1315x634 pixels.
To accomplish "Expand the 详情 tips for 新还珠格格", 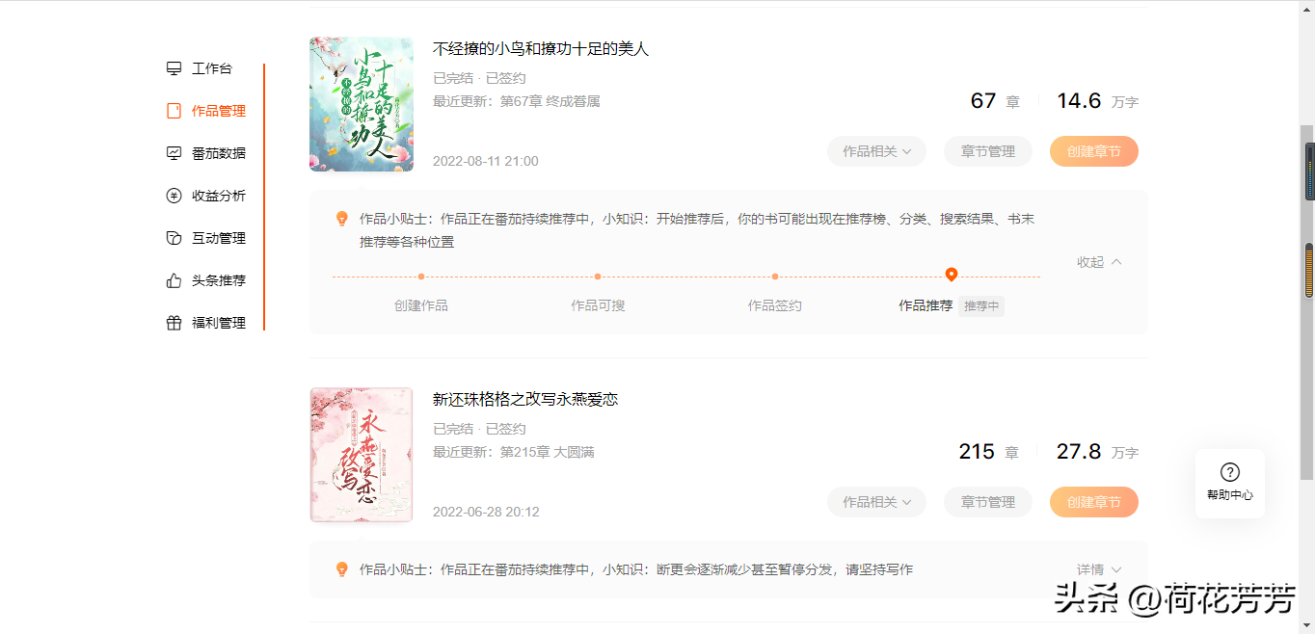I will 1099,569.
